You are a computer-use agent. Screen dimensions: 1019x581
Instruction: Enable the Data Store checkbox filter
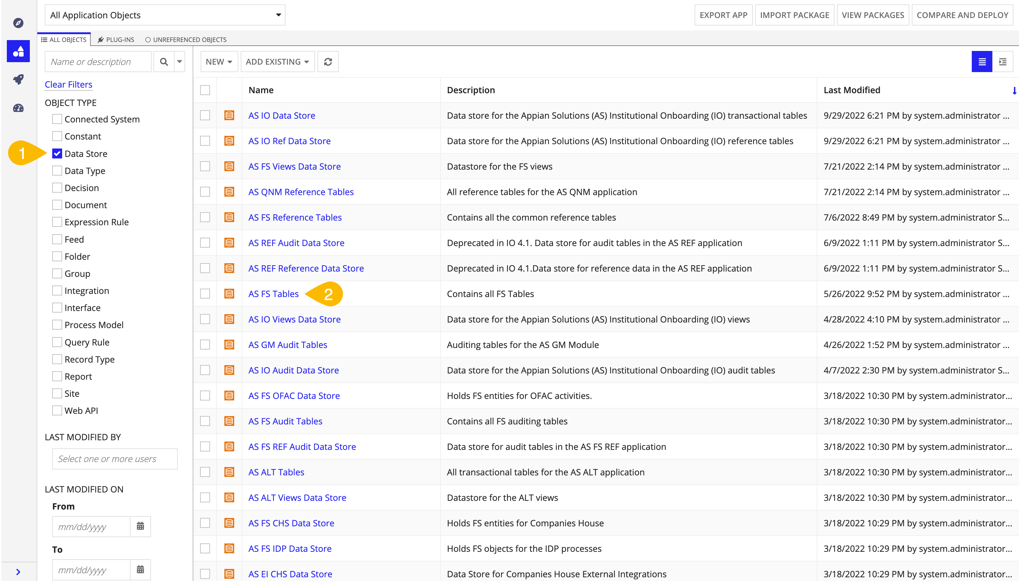point(57,153)
